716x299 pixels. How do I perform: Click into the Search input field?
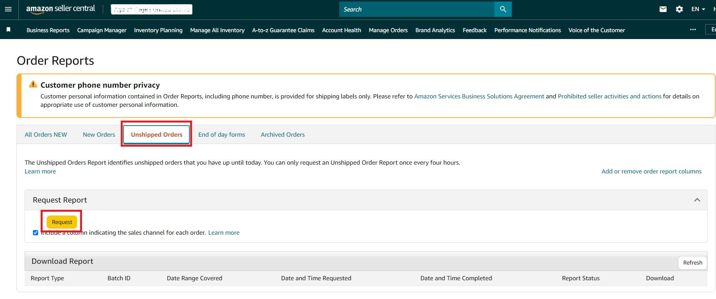pyautogui.click(x=417, y=9)
